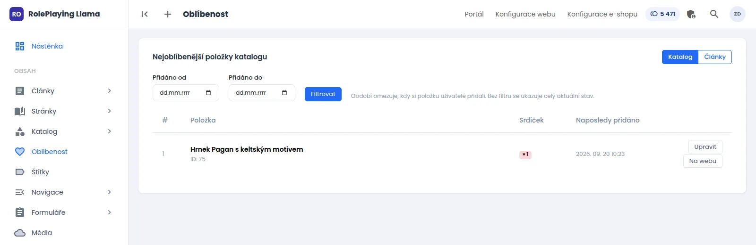
Task: Click date 2026. 09. 20 10:23
Action: (x=600, y=154)
